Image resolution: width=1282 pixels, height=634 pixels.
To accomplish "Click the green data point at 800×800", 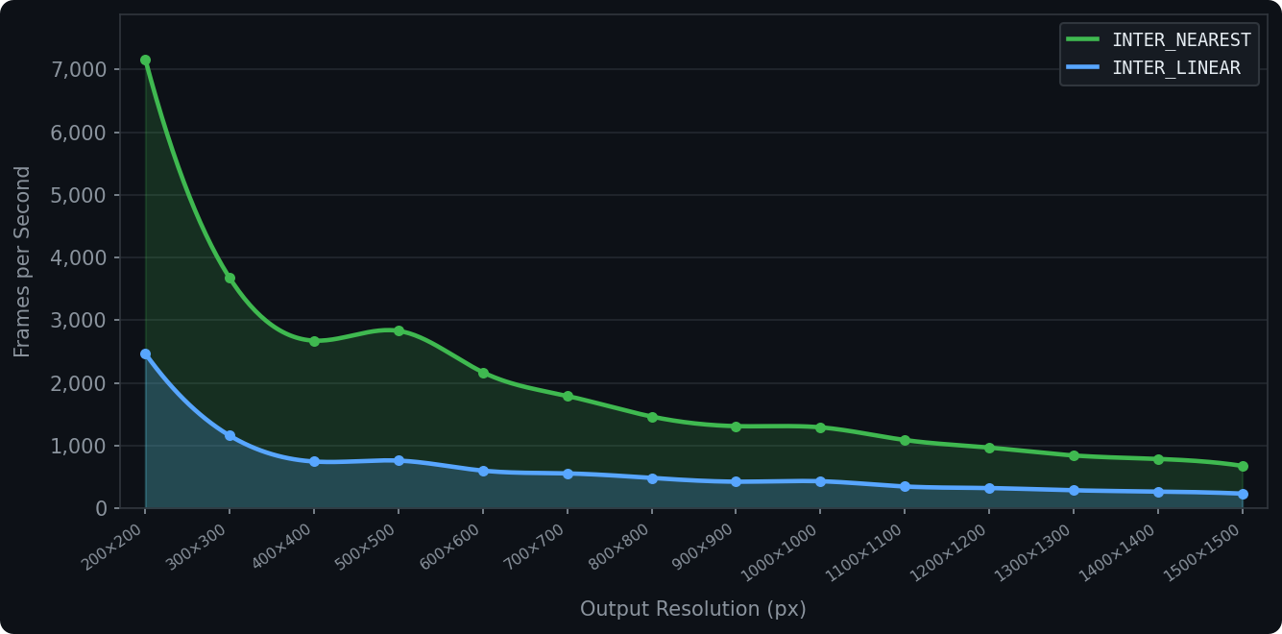I will 652,417.
